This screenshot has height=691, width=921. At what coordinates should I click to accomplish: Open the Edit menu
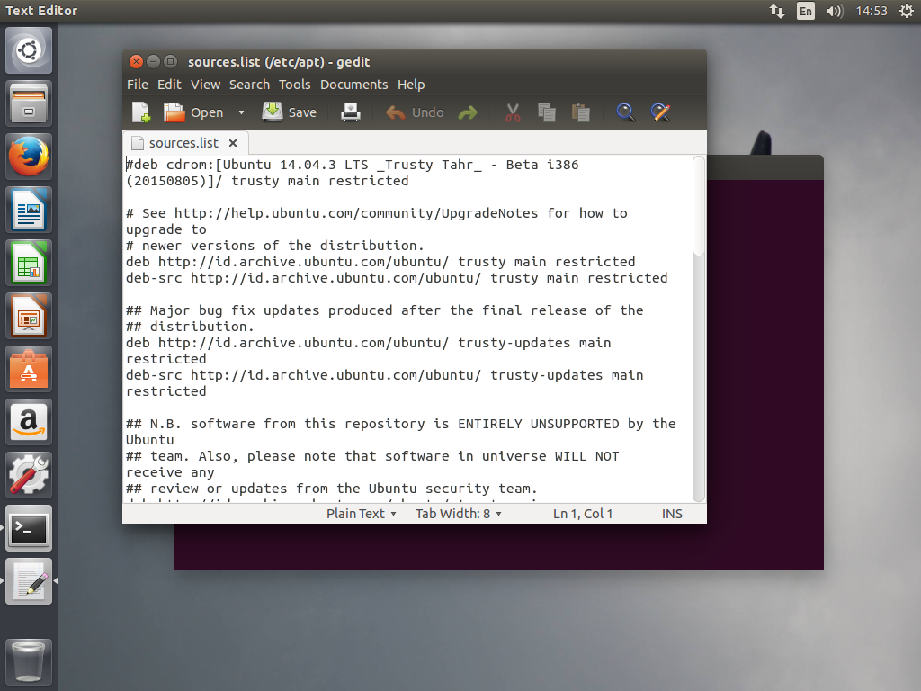pos(169,85)
